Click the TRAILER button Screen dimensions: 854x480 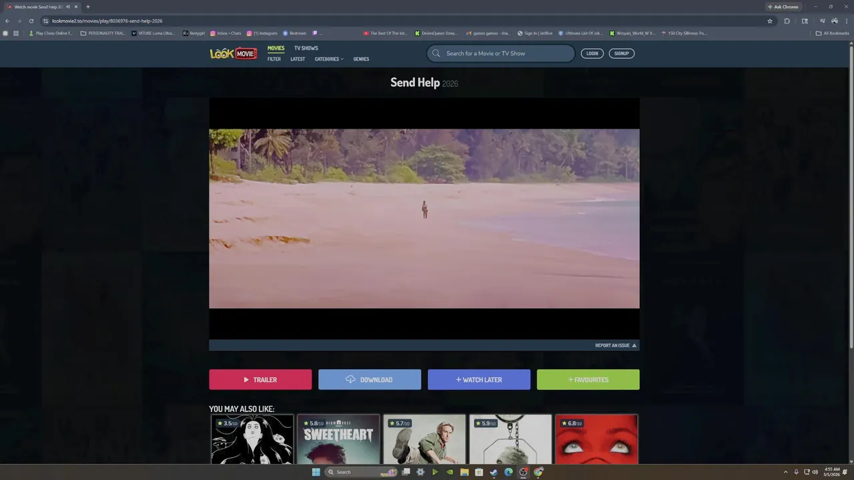tap(260, 379)
